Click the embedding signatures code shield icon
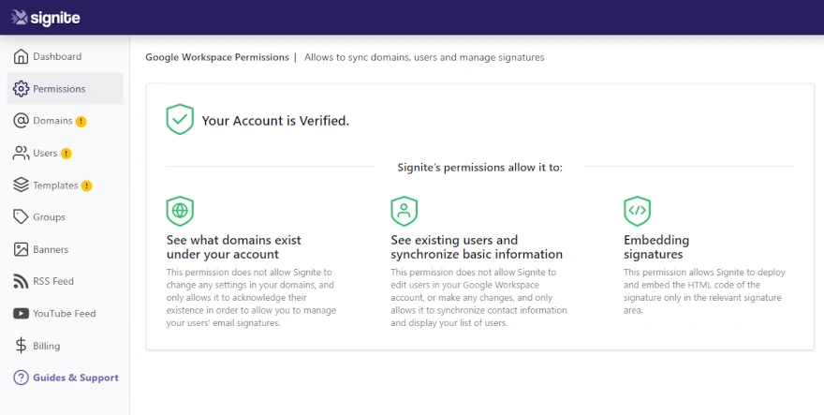Image resolution: width=824 pixels, height=415 pixels. point(638,211)
